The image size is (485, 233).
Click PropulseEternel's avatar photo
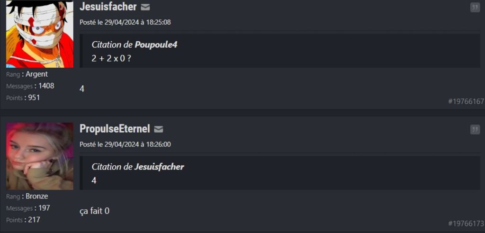[x=40, y=156]
